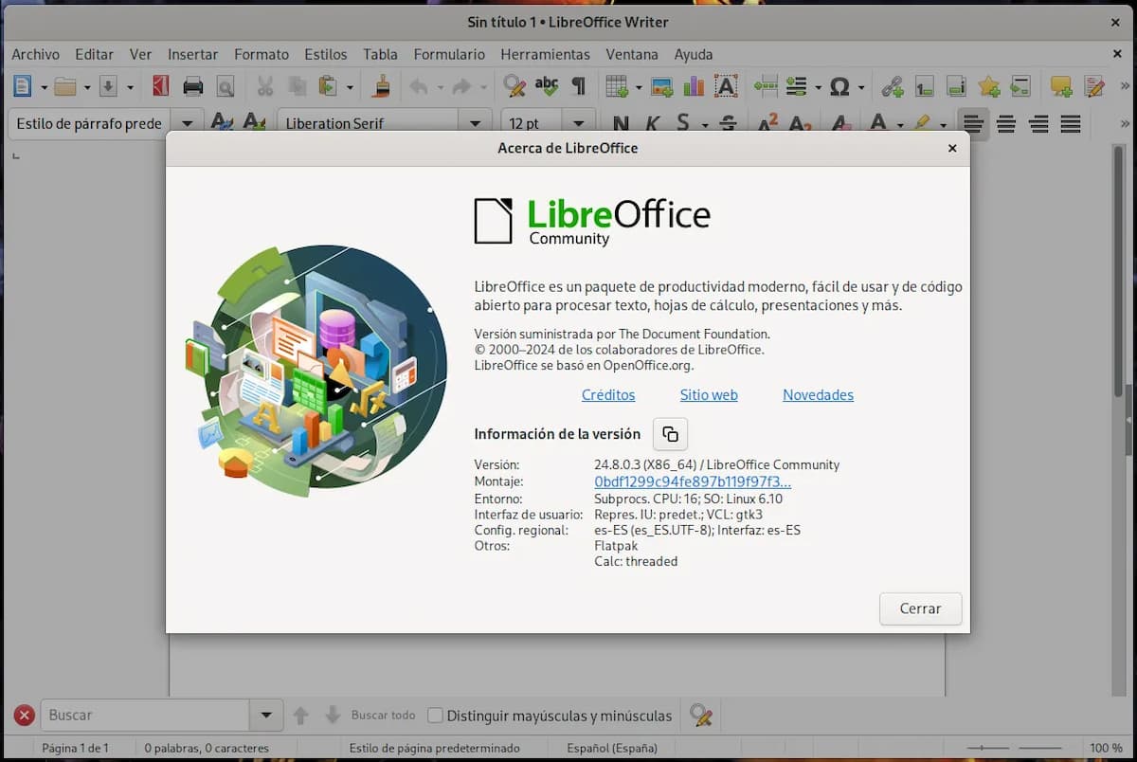The width and height of the screenshot is (1137, 762).
Task: Select Align Left paragraph button
Action: [973, 123]
